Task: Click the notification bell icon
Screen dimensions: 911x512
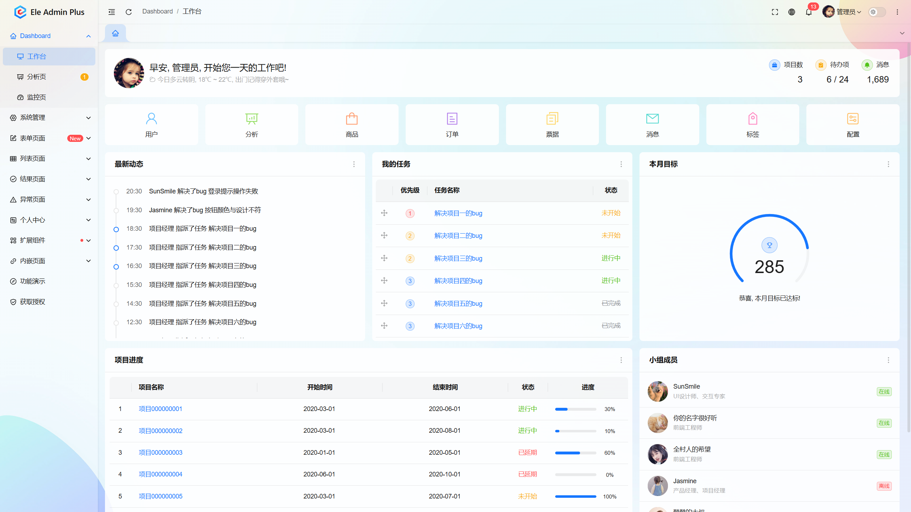Action: (x=809, y=12)
